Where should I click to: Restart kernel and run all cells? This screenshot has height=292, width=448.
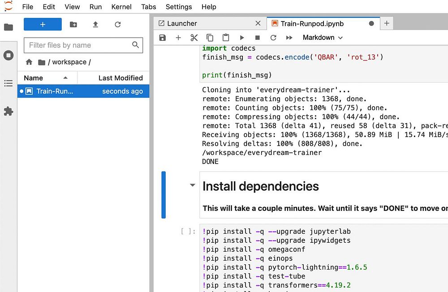coord(289,38)
